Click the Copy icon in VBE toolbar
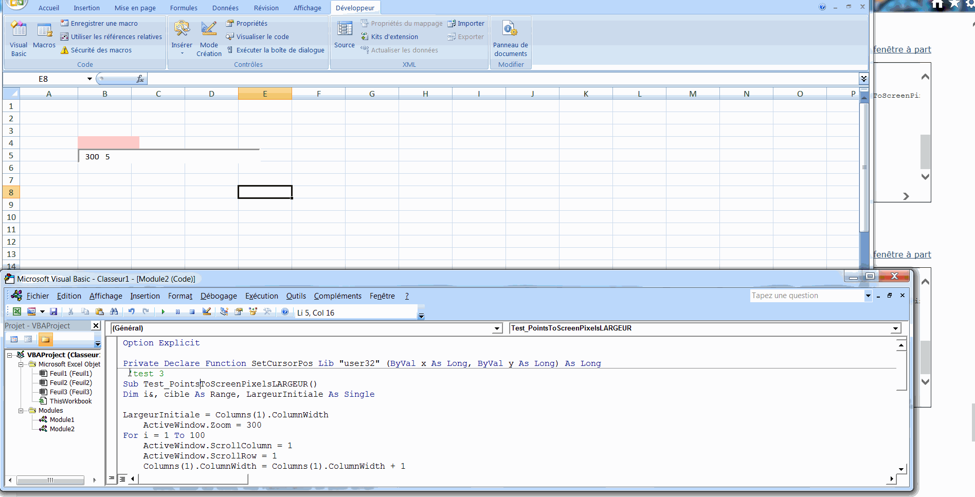 [x=85, y=311]
